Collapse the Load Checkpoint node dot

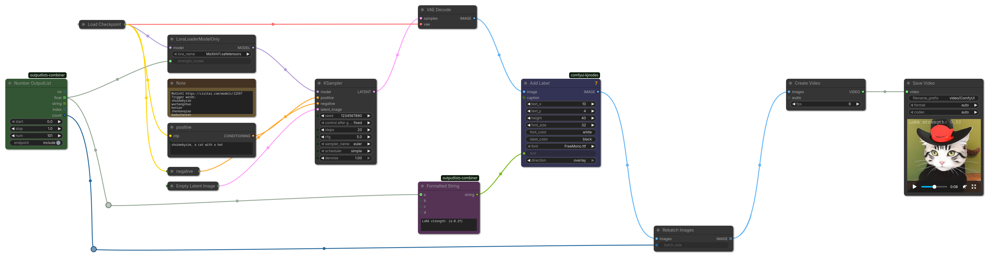pos(83,24)
